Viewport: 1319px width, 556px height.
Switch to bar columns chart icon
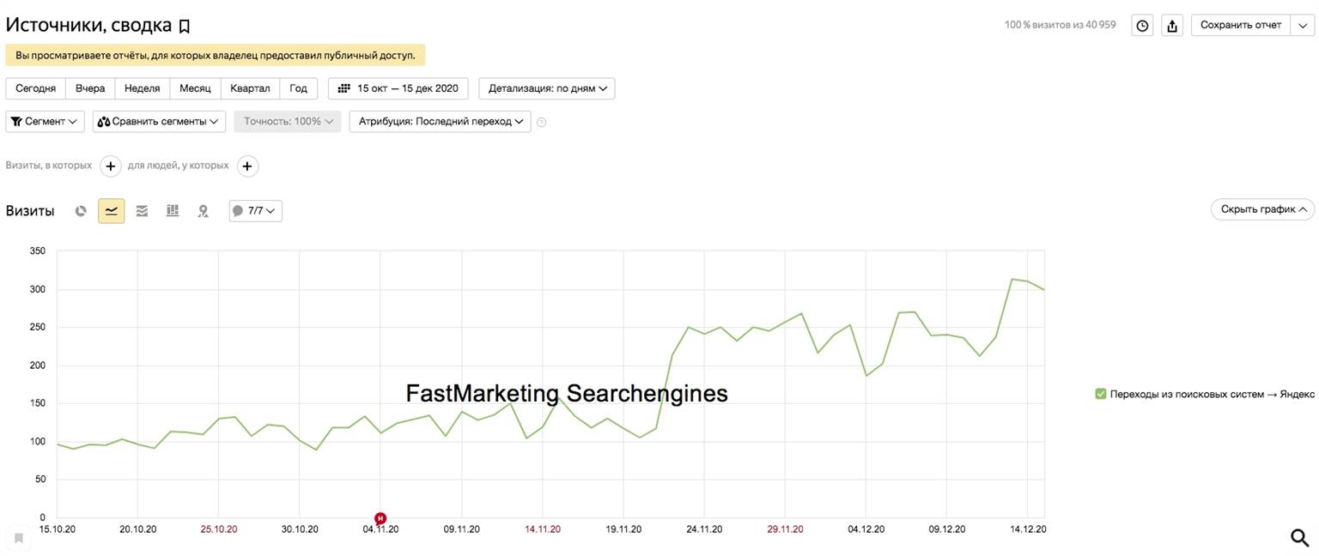173,210
